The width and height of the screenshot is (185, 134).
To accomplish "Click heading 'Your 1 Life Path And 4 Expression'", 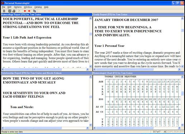I will pos(27,38).
